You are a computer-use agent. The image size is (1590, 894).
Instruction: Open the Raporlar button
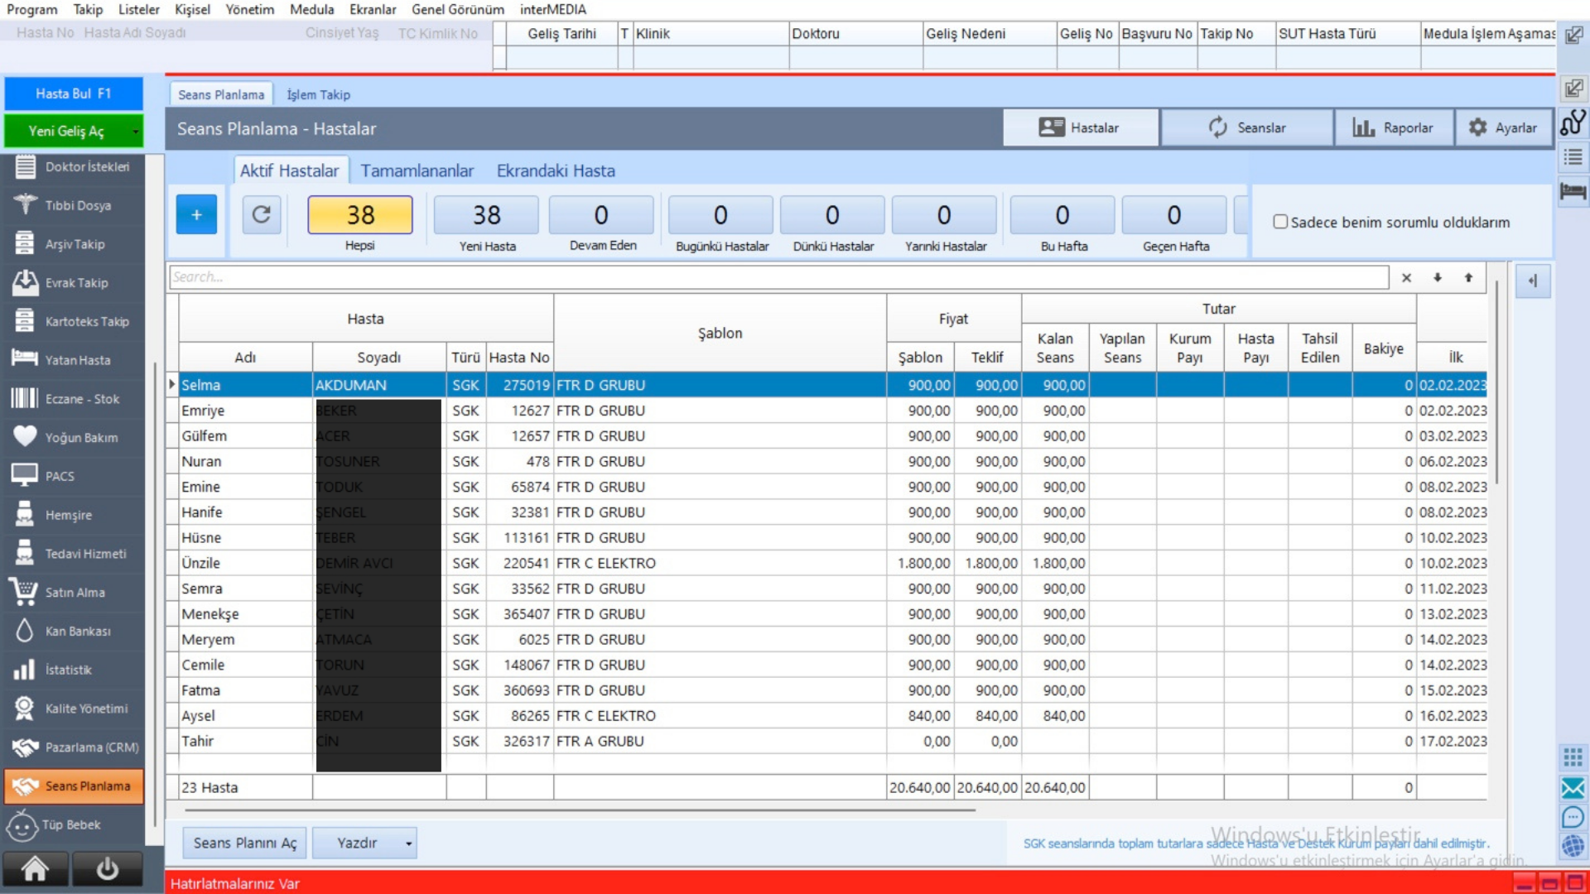1393,127
